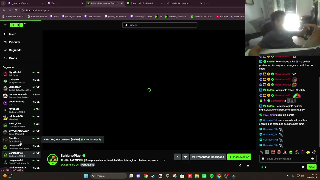Screen dimensions: 320x180
Task: Open Seguindo in the sidebar
Action: pyautogui.click(x=15, y=50)
